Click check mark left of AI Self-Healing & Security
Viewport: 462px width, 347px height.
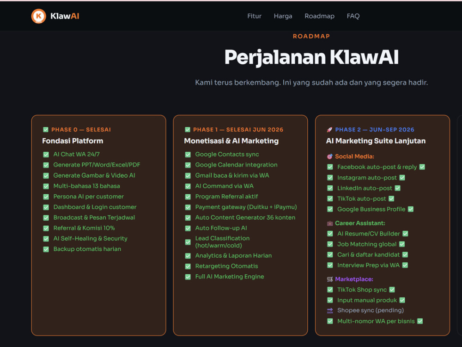[46, 239]
